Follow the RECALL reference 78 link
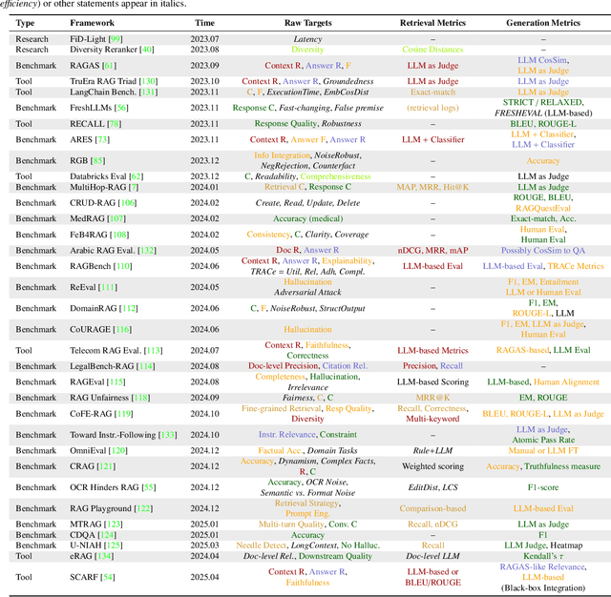This screenshot has height=597, width=611. click(112, 124)
